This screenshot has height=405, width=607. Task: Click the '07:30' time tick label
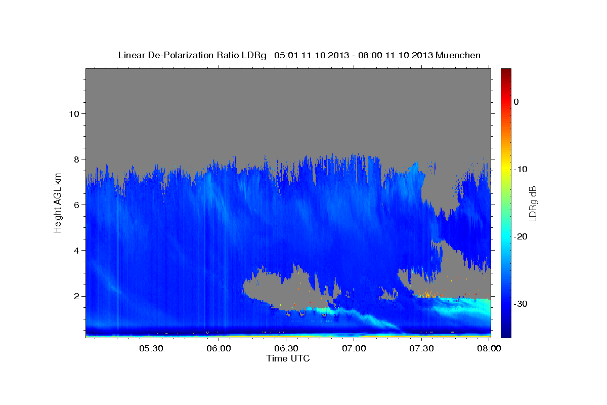tap(421, 348)
